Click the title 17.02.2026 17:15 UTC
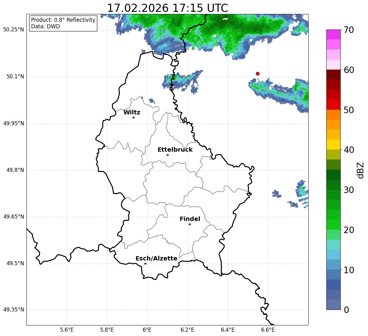Screen dimensions: 368x336 [x=168, y=8]
